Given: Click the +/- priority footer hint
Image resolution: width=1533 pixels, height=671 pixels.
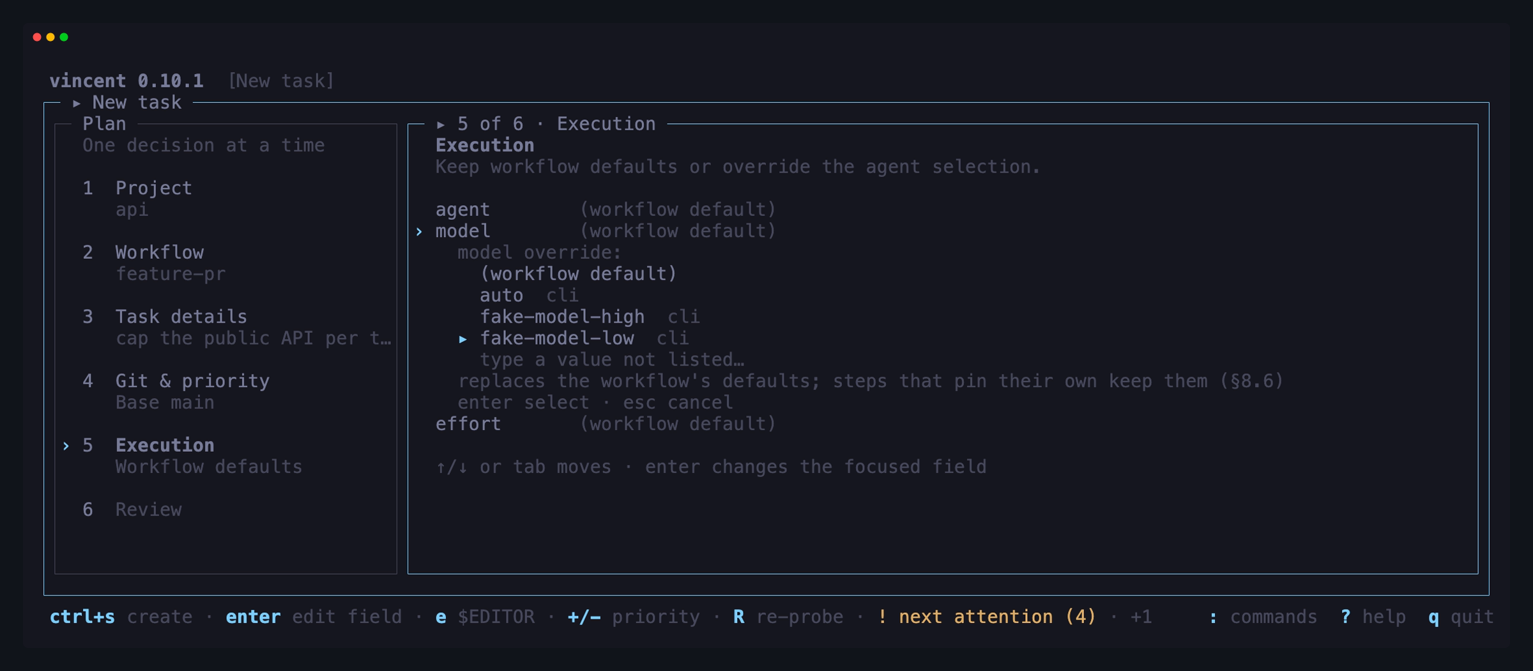Looking at the screenshot, I should [634, 617].
